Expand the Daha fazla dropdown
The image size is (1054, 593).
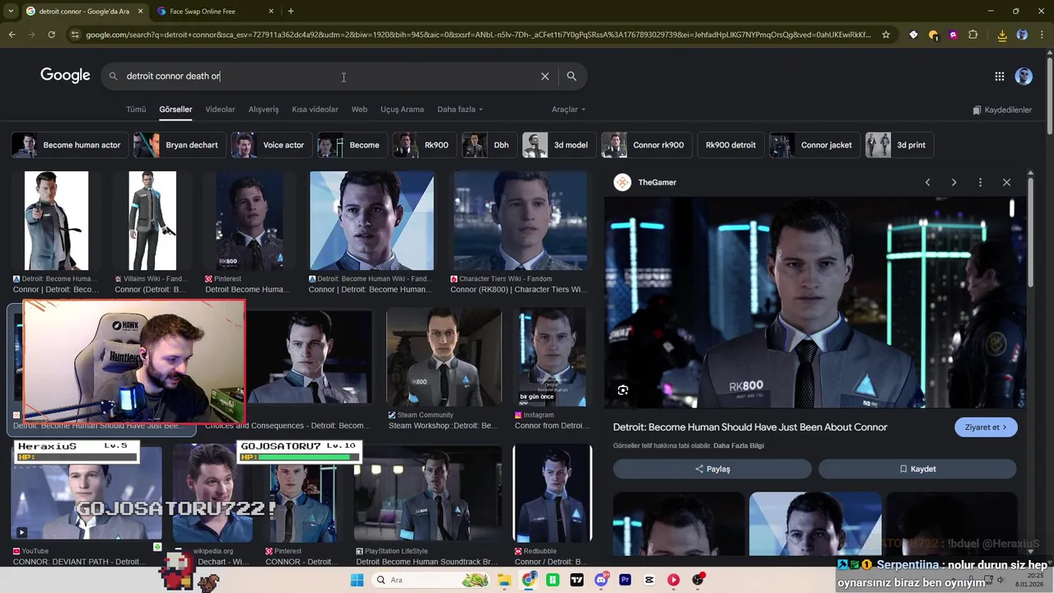459,110
